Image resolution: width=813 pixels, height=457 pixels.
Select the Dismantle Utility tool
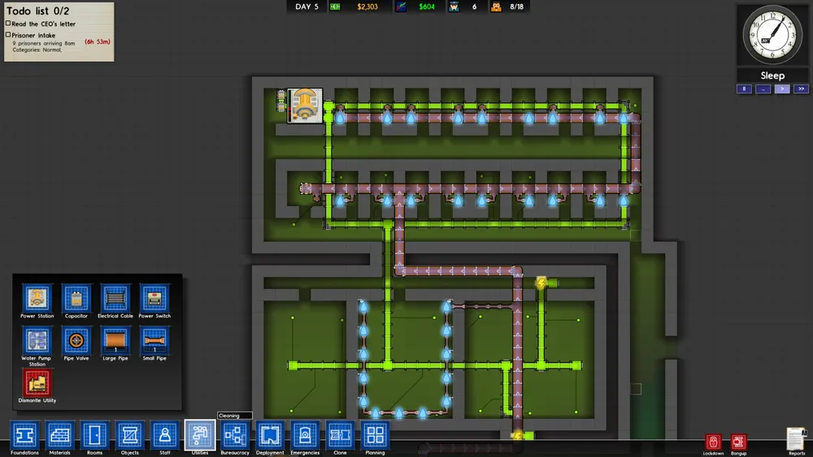37,383
